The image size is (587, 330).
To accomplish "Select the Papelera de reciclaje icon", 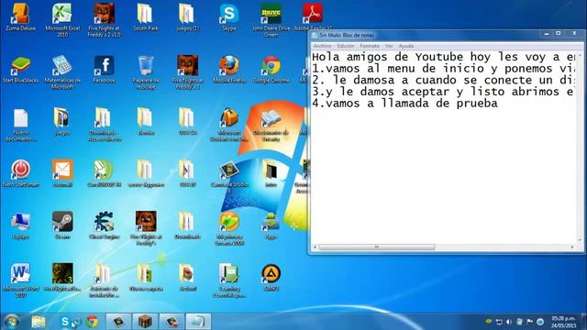I will click(146, 72).
